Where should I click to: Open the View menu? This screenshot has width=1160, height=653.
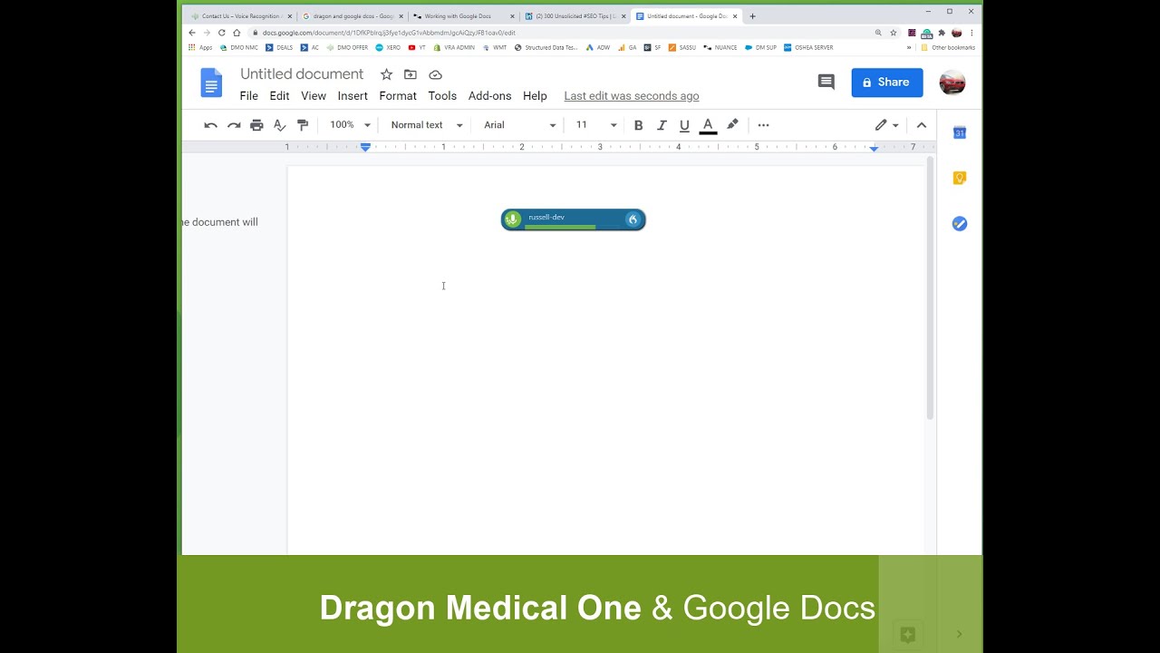tap(314, 96)
